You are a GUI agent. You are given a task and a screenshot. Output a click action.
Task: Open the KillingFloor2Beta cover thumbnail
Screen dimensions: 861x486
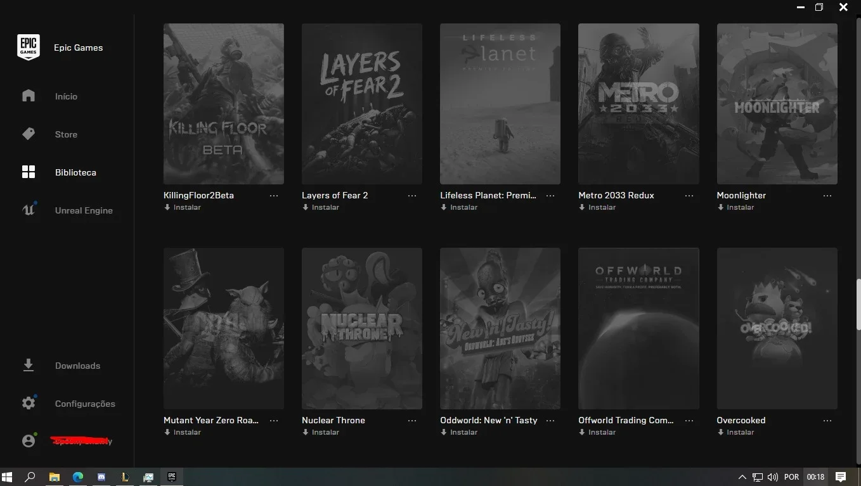(224, 104)
